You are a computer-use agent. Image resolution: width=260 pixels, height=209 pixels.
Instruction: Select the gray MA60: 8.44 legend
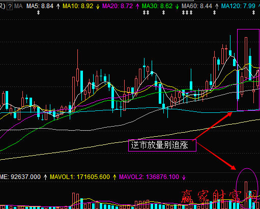click(197, 6)
